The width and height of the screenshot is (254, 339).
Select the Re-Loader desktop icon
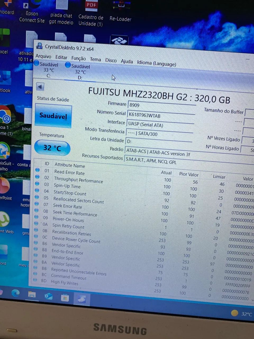click(120, 12)
